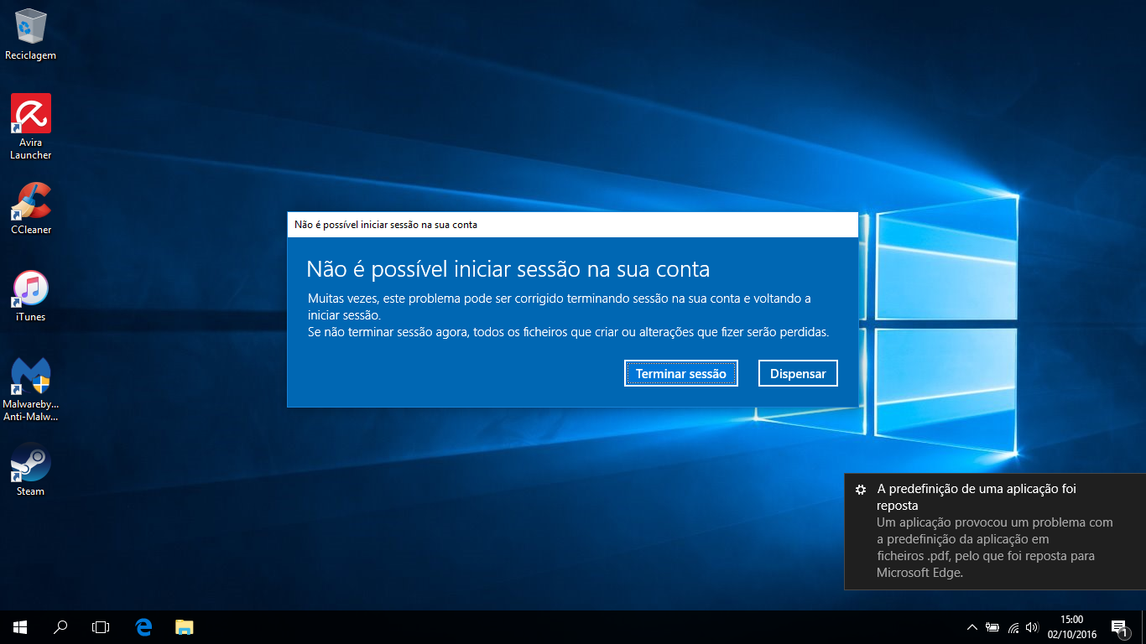Open the 15:00 clock and date
This screenshot has width=1146, height=644.
pyautogui.click(x=1072, y=627)
